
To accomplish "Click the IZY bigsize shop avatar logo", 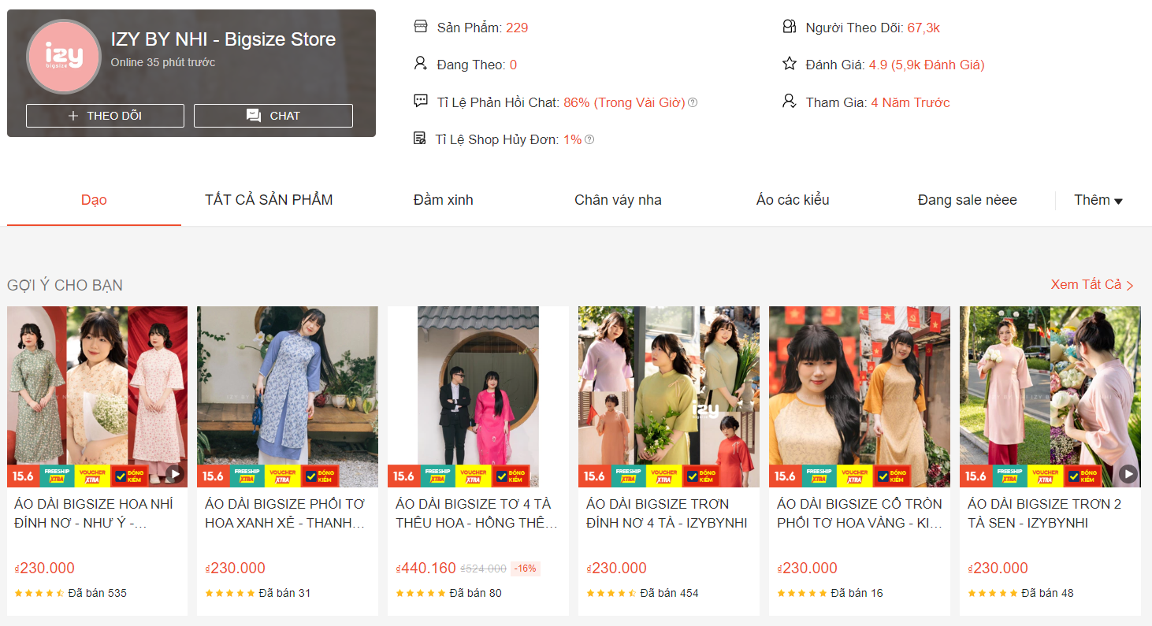I will coord(64,57).
